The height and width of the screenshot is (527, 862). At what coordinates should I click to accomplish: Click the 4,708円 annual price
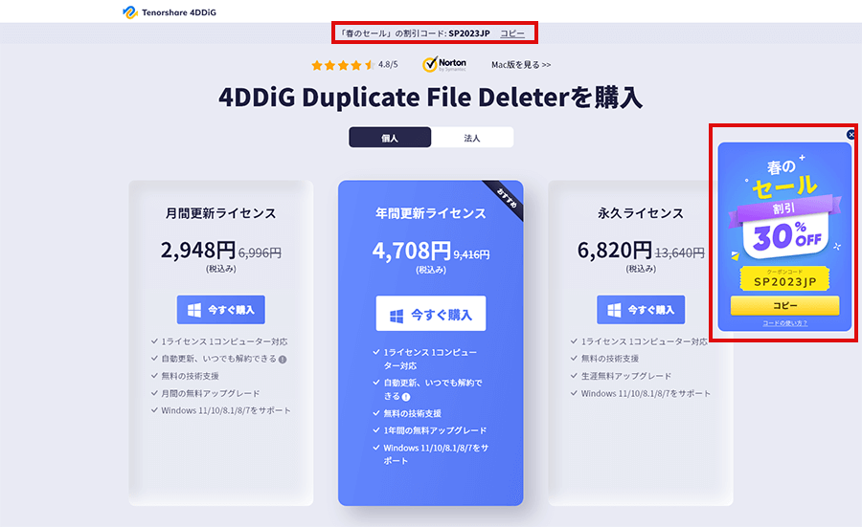pyautogui.click(x=411, y=251)
